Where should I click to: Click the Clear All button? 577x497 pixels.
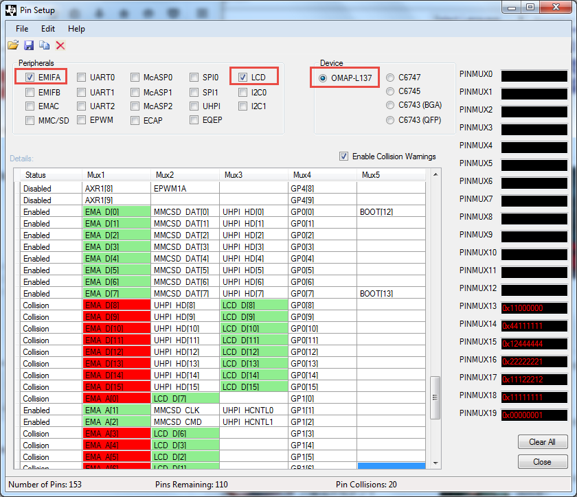(543, 442)
